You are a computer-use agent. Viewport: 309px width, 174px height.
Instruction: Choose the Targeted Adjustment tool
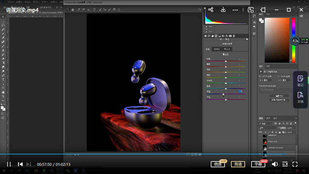88,9
